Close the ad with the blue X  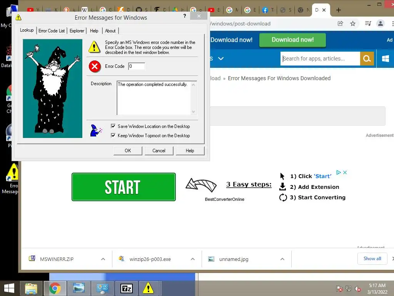point(345,172)
